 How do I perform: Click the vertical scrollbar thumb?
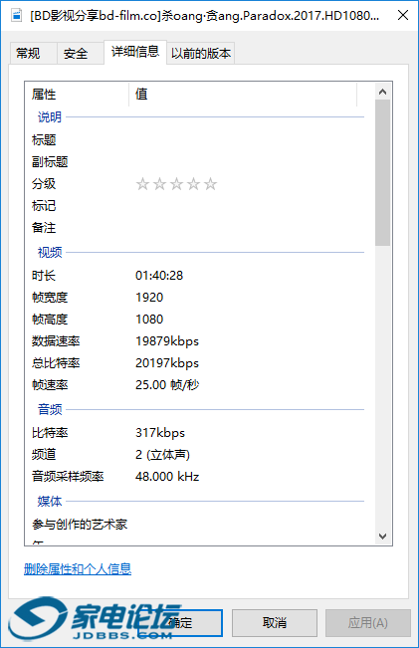point(382,172)
